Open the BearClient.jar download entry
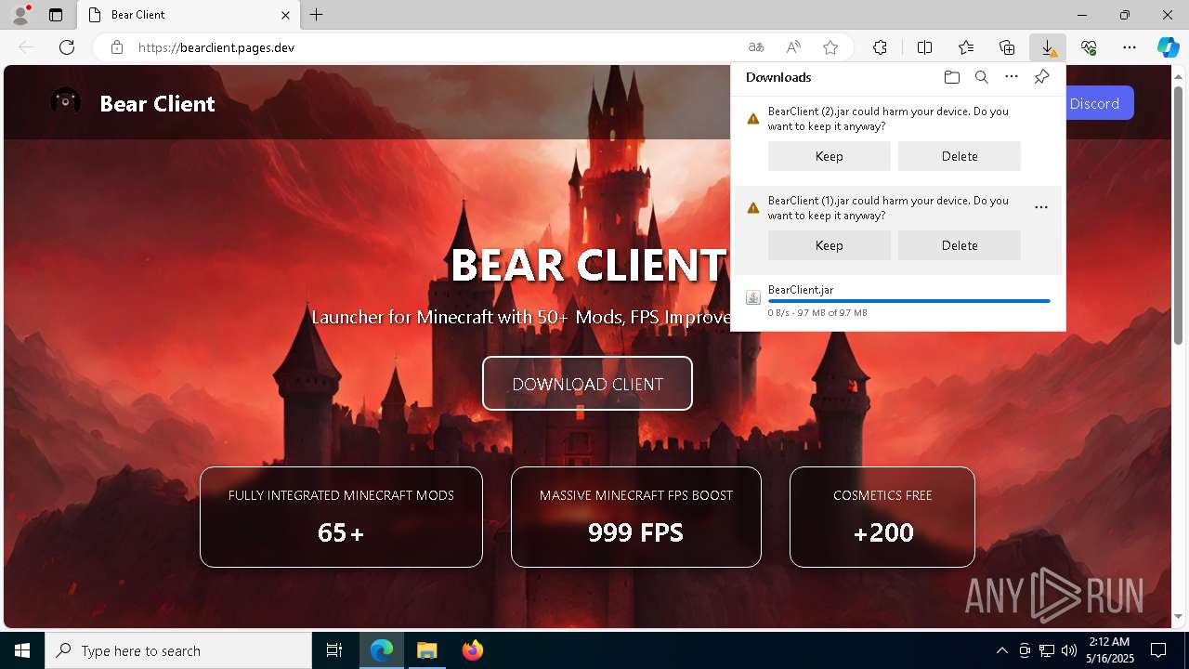Screen dimensions: 1189x669 pyautogui.click(x=898, y=301)
